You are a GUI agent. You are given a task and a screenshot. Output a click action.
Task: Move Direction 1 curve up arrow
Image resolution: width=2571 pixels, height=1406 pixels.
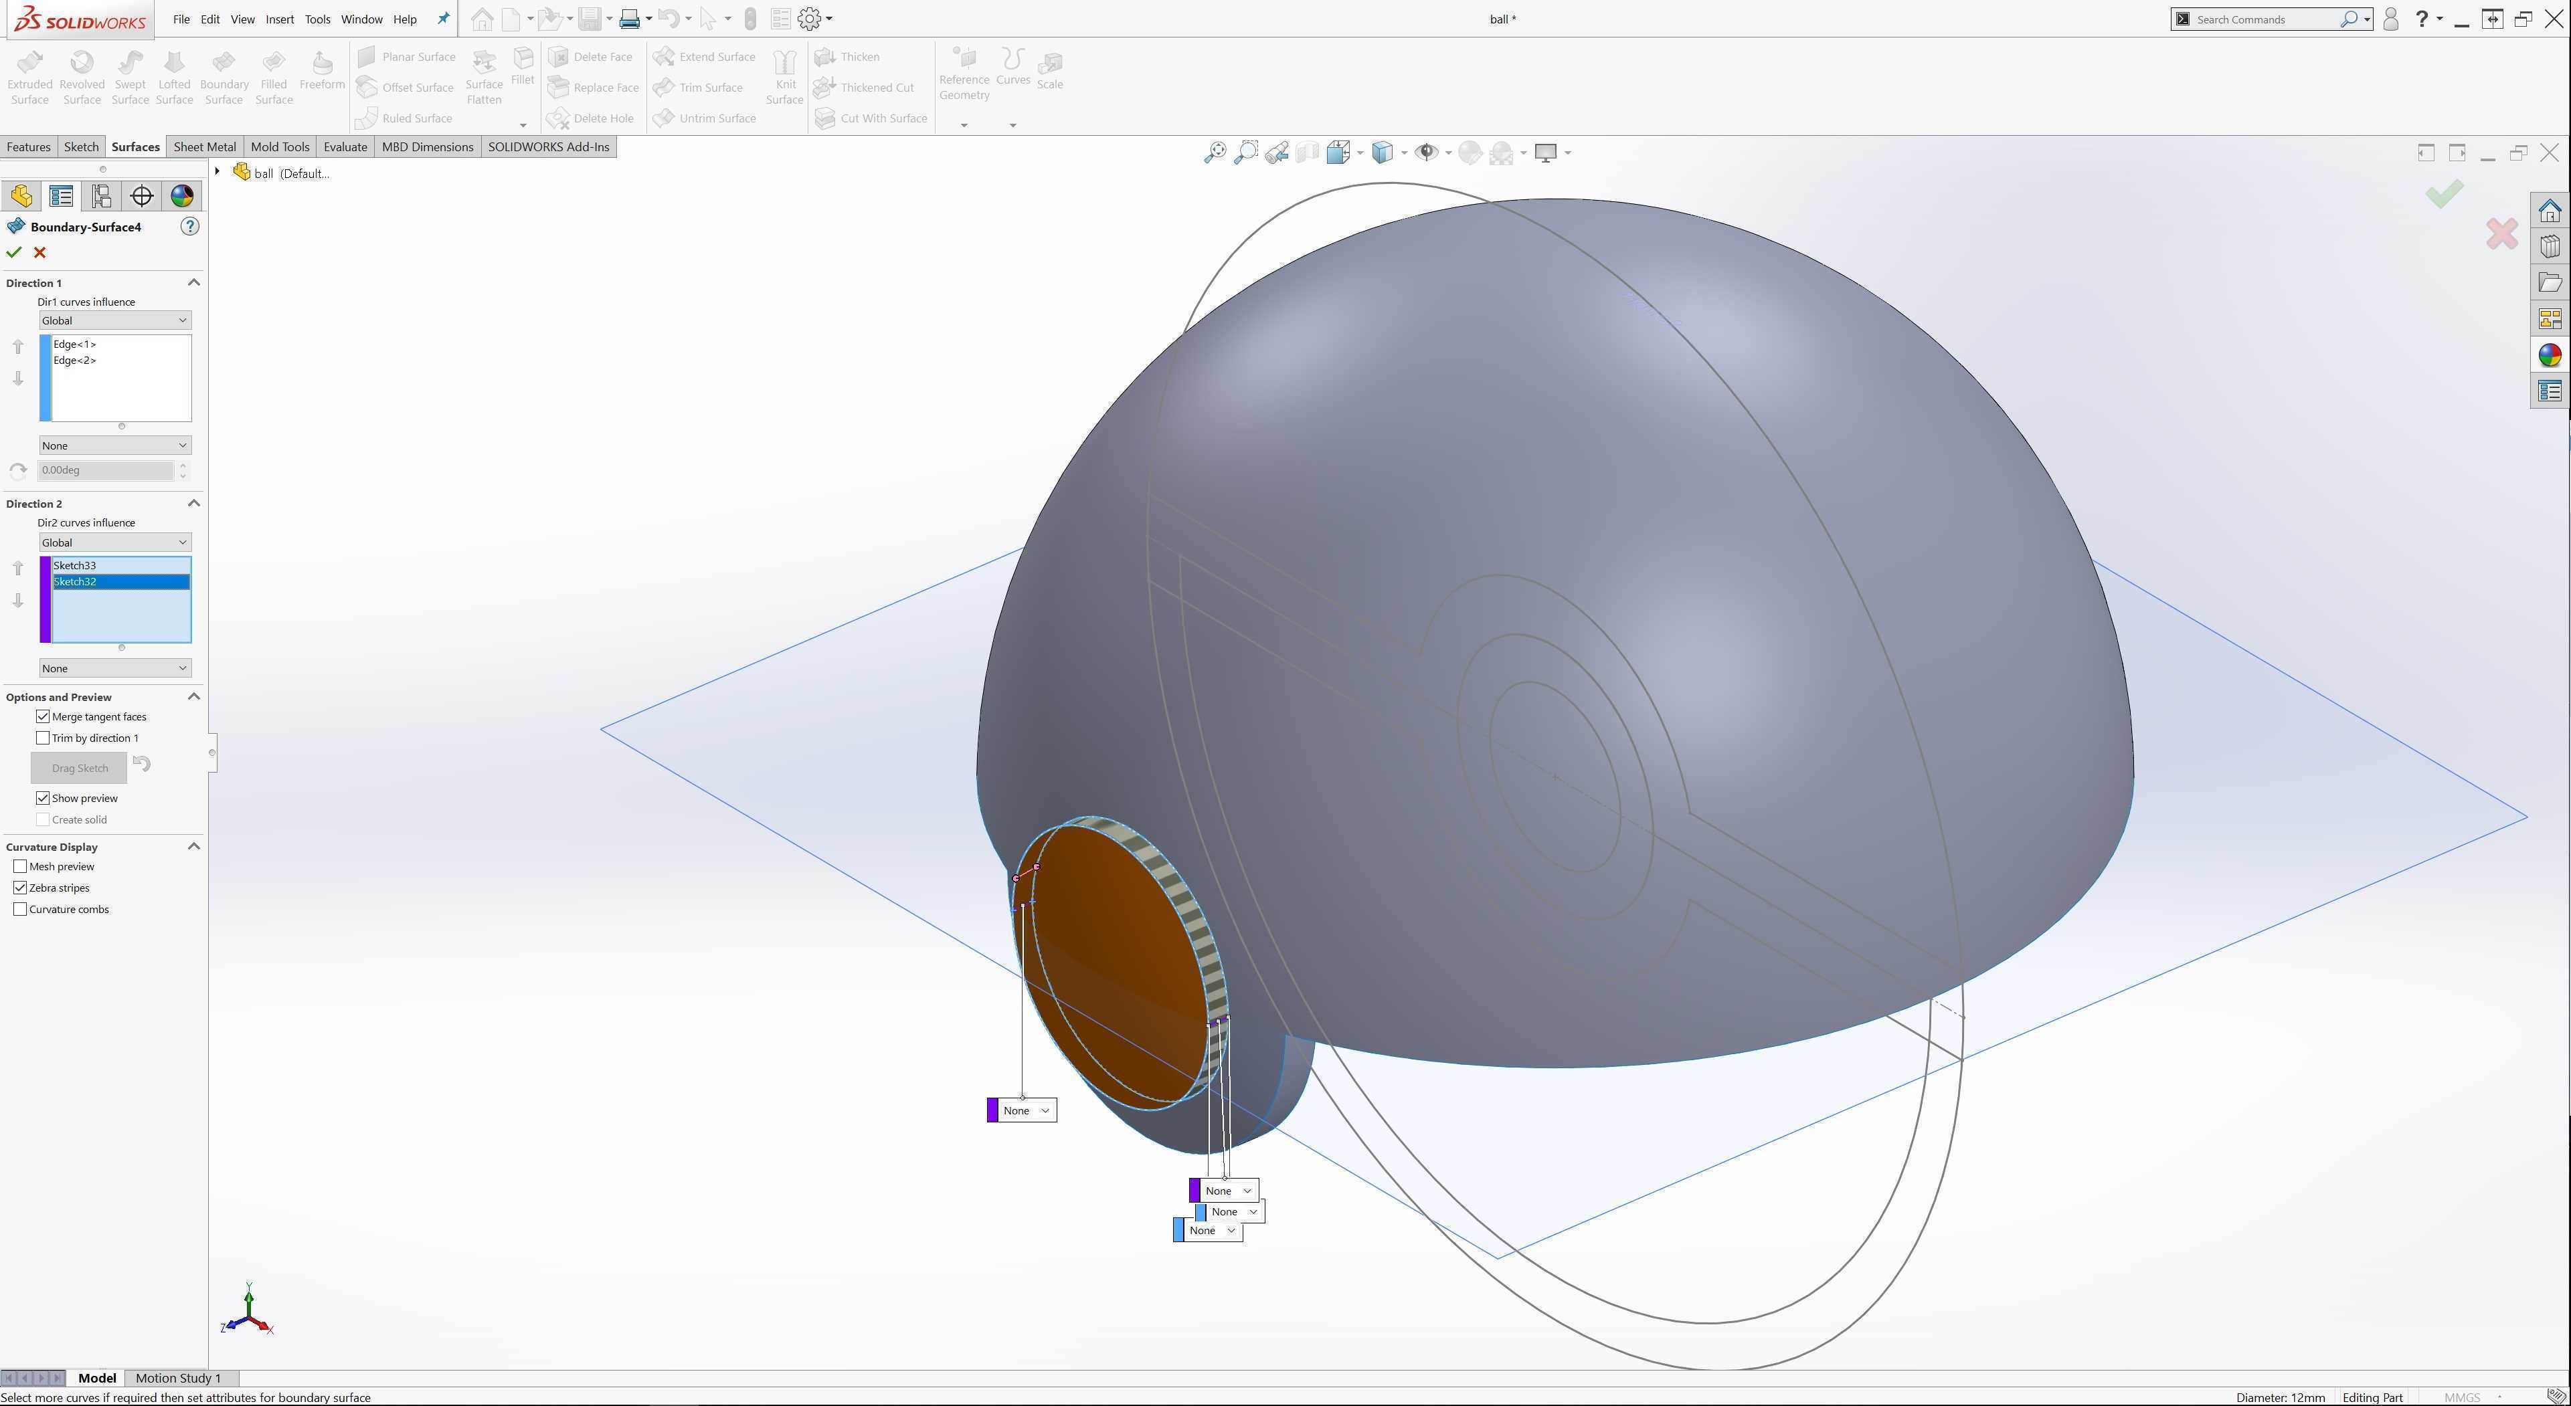click(x=18, y=346)
